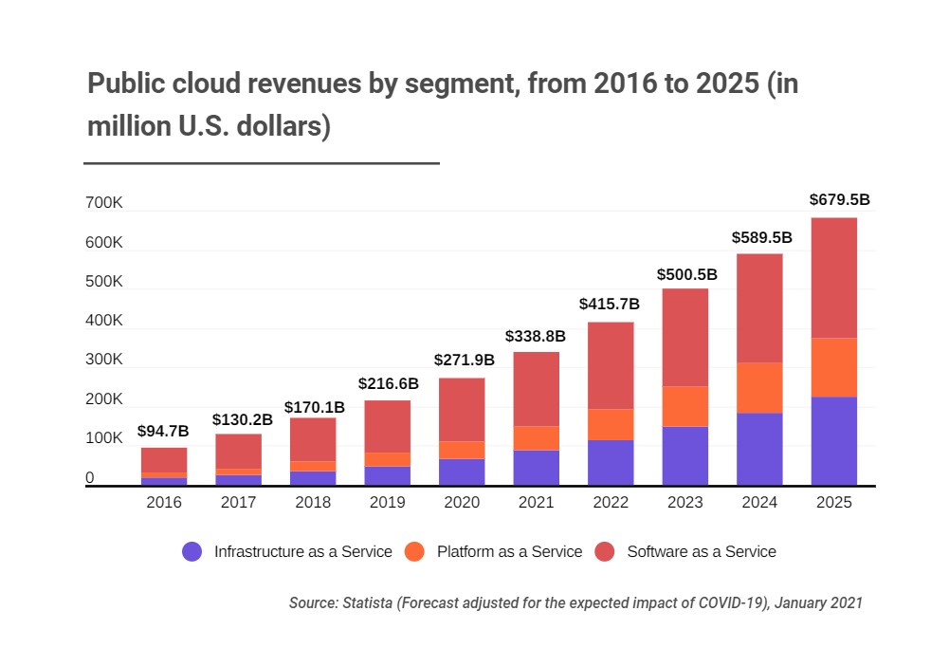Click the orange PaaS segment of the 2025 bar
949x648 pixels.
[x=834, y=367]
